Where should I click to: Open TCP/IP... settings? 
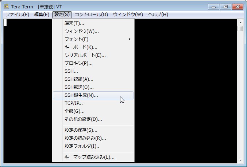93,103
